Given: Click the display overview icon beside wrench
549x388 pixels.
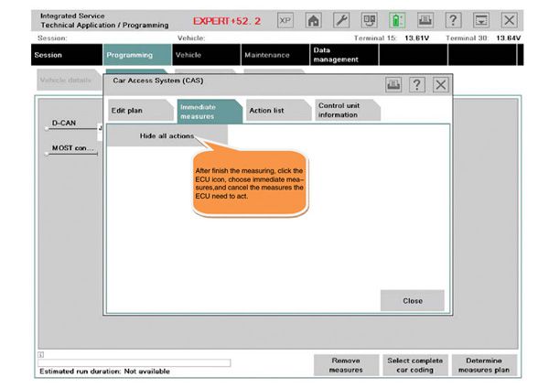Looking at the screenshot, I should (370, 20).
